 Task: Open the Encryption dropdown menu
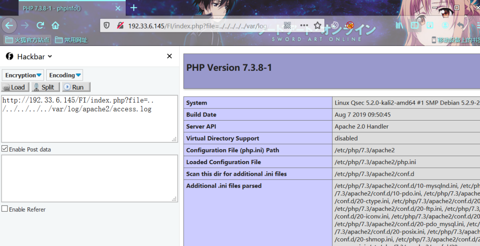click(23, 75)
